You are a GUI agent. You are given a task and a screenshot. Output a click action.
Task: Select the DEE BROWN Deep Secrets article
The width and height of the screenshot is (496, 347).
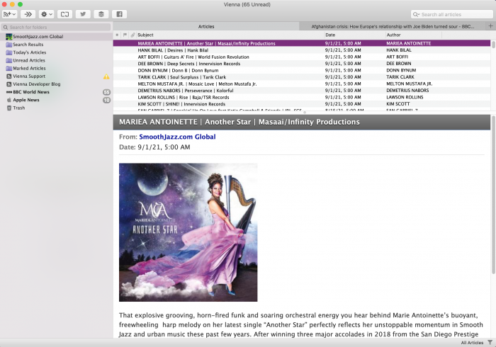(x=302, y=64)
